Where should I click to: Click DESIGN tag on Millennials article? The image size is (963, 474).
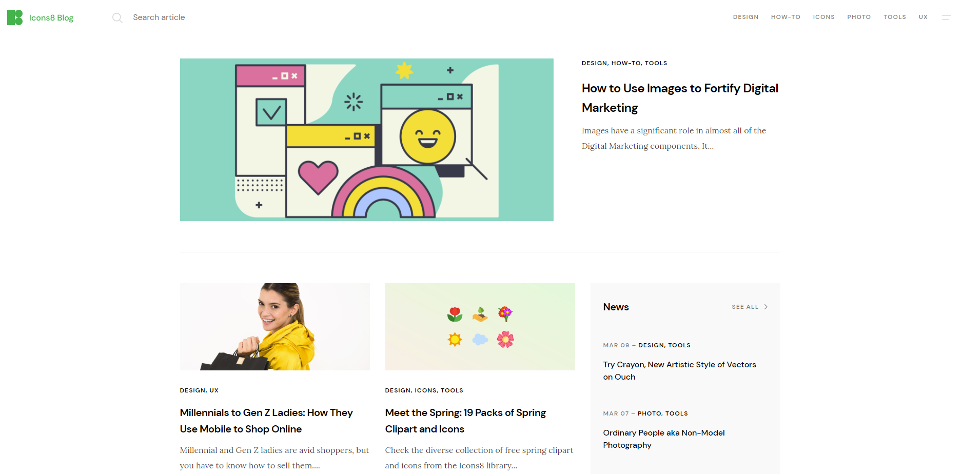click(x=192, y=390)
